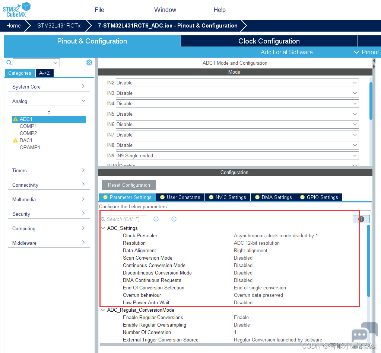Expand the Middleware category
The height and width of the screenshot is (353, 381).
point(49,243)
